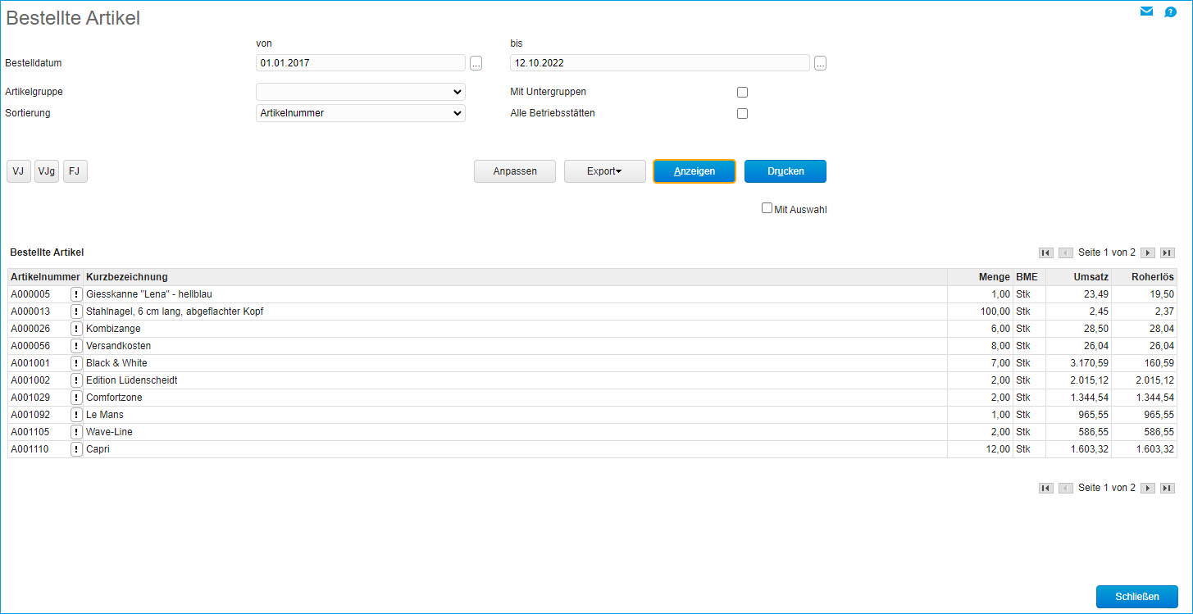Click info icon next to Kombizange

click(76, 329)
